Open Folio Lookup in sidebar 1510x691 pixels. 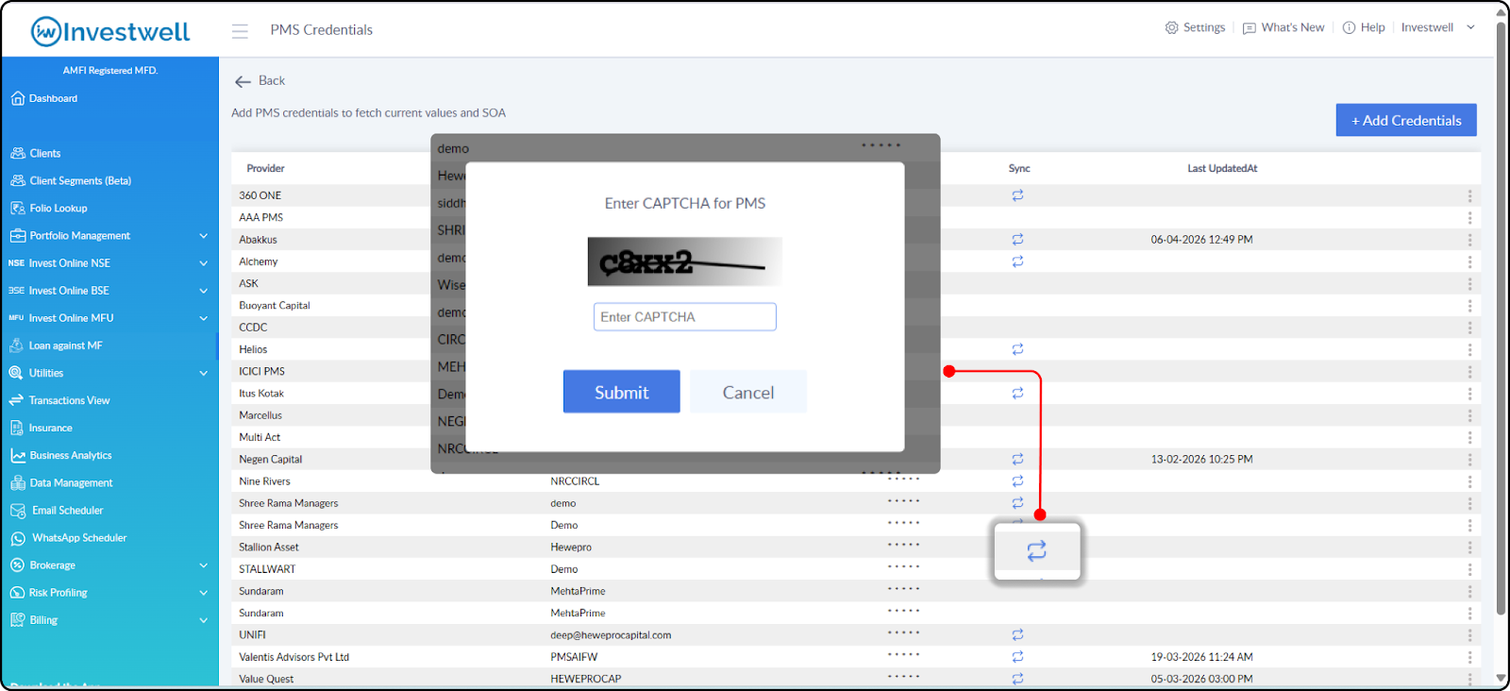49,209
